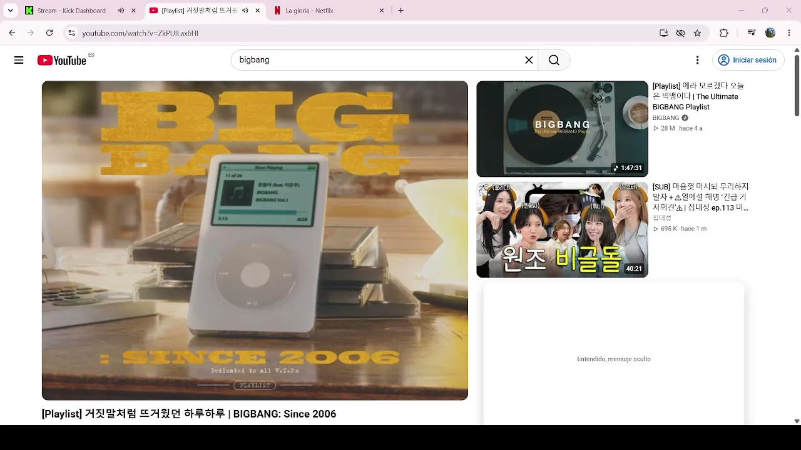Bookmark this page with star icon
The height and width of the screenshot is (450, 801).
697,33
